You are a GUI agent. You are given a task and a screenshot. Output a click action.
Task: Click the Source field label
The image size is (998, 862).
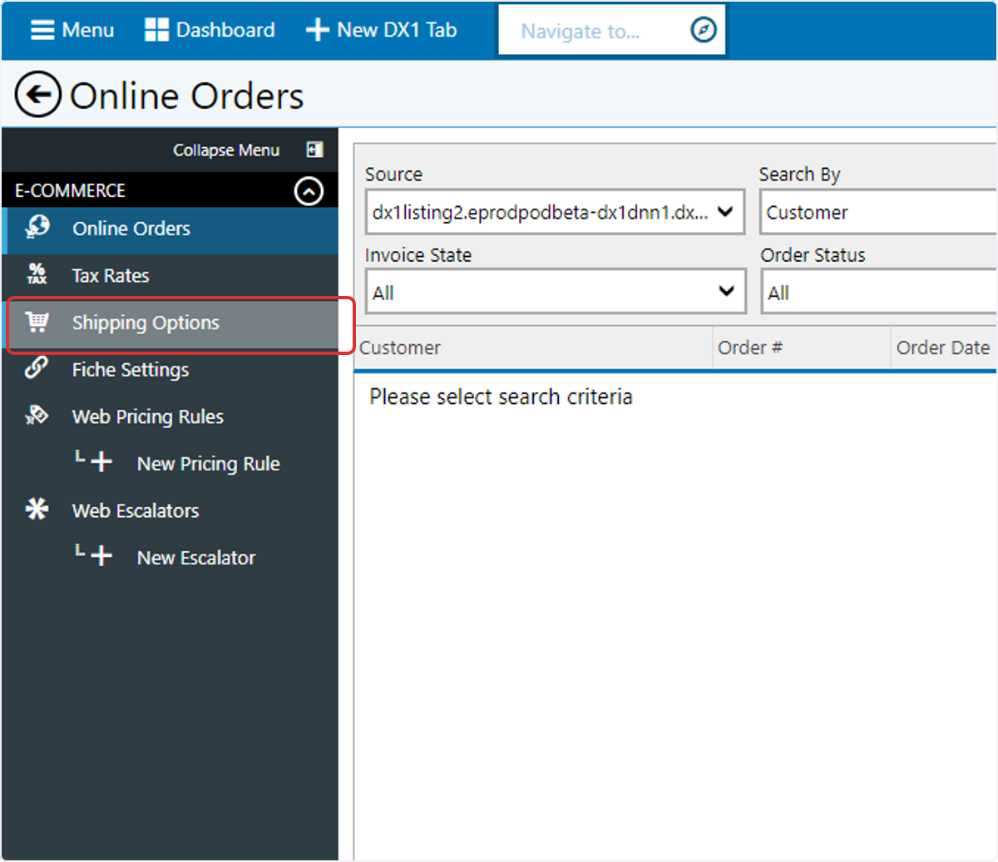pyautogui.click(x=393, y=175)
